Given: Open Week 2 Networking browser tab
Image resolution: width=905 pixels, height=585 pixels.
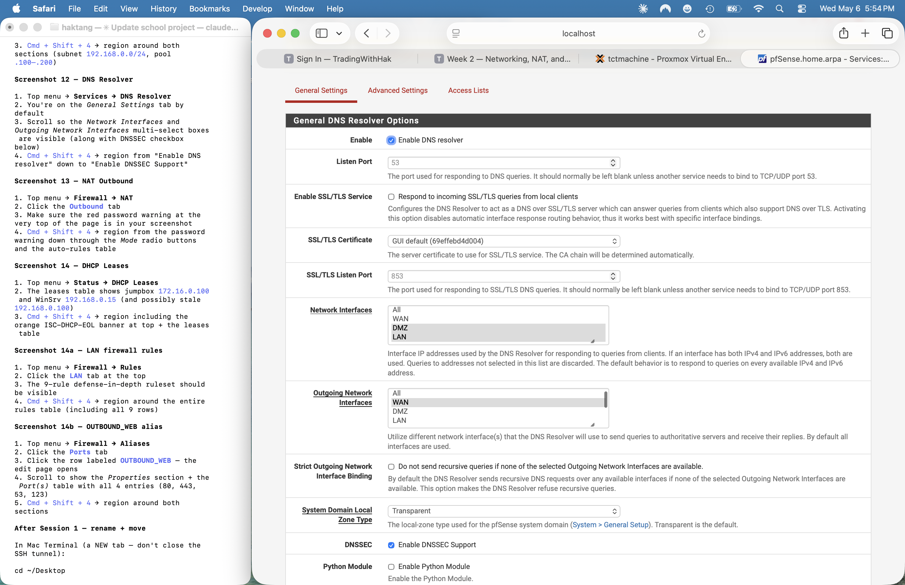Looking at the screenshot, I should [502, 59].
